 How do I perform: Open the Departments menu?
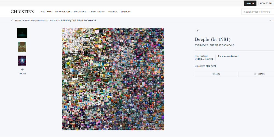point(97,12)
